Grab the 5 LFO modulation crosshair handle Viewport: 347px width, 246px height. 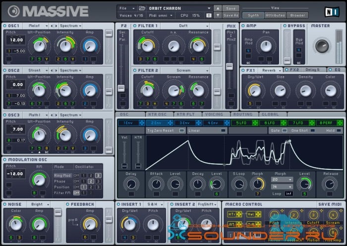(x=255, y=123)
